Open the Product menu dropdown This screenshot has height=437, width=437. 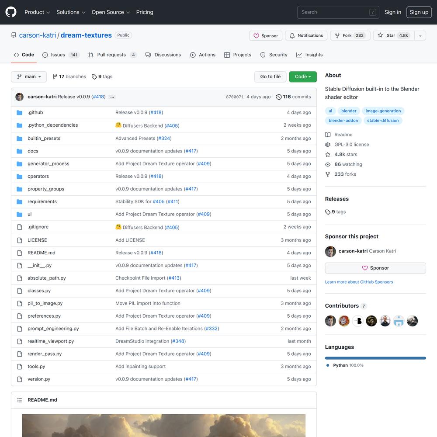pyautogui.click(x=37, y=12)
